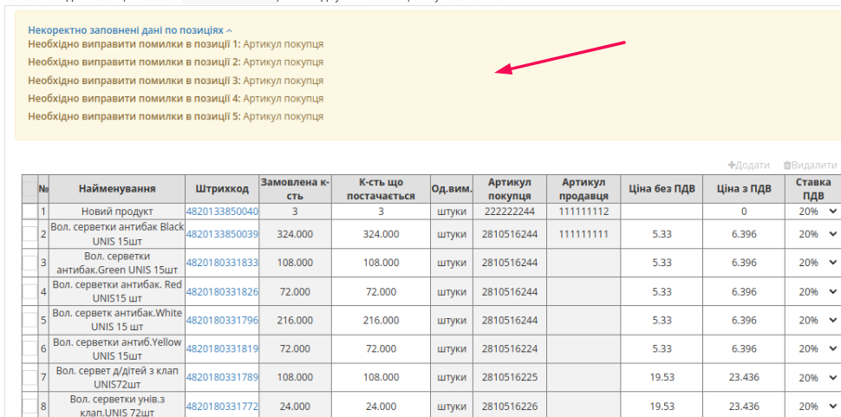
Task: Open Ставка ПДВ dropdown in row 7
Action: [x=815, y=377]
